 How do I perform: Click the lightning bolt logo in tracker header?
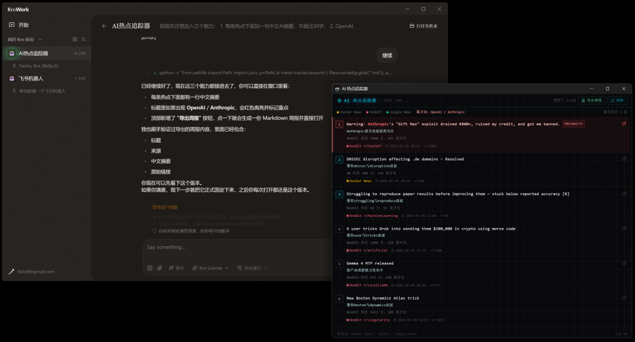339,100
